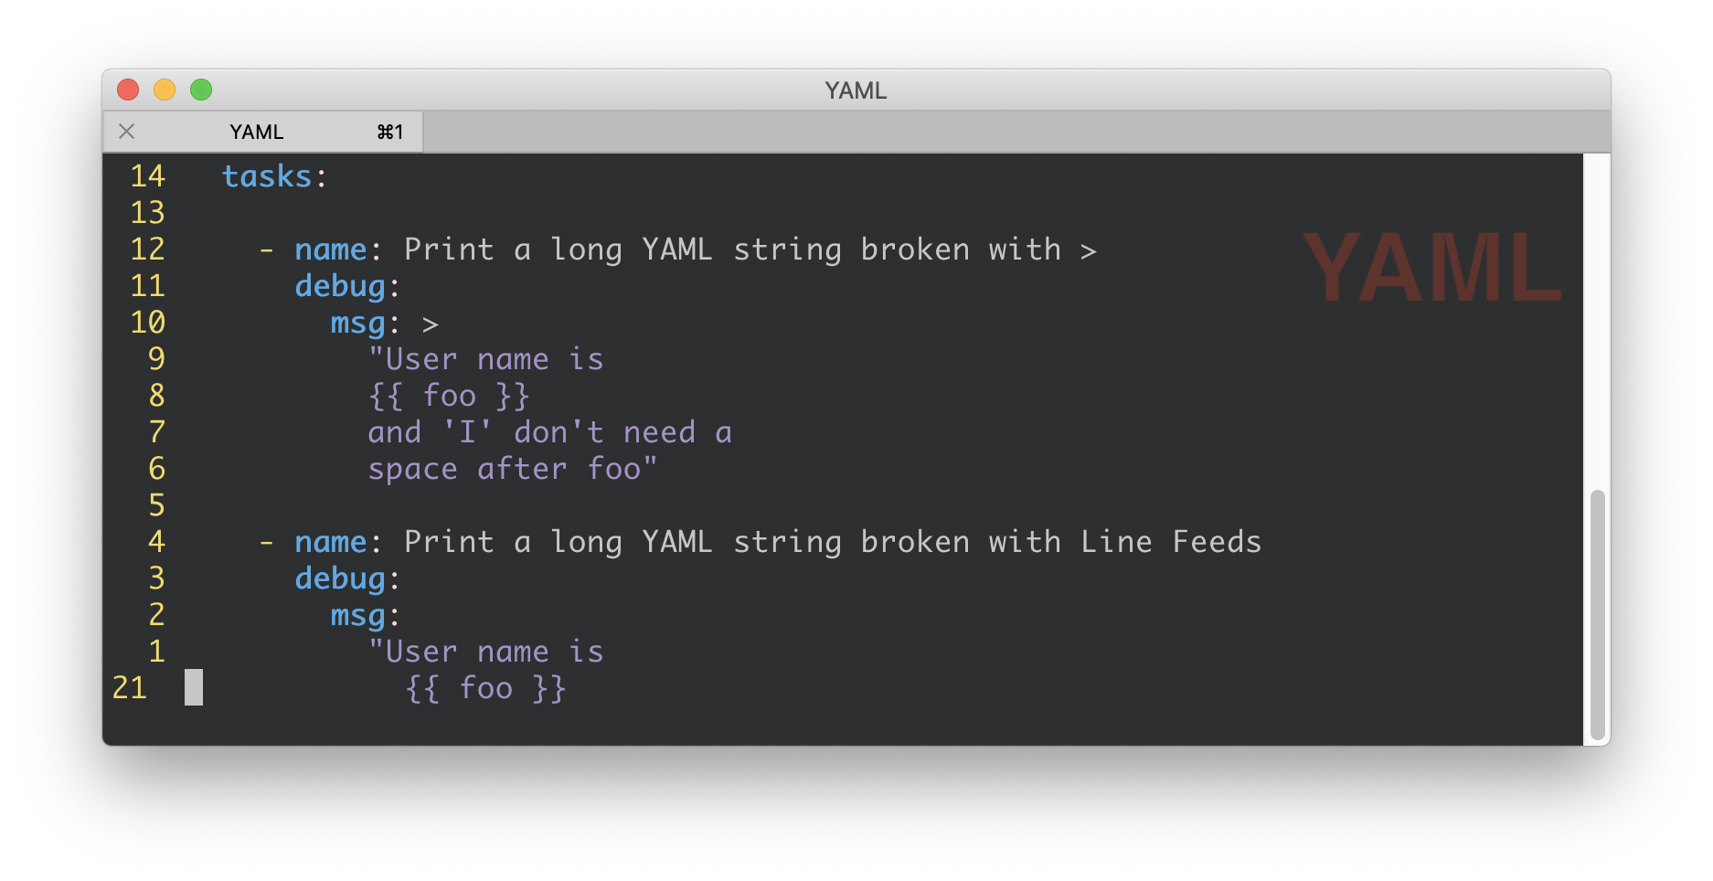Click the msg: key of the second task
Image resolution: width=1713 pixels, height=881 pixels.
pyautogui.click(x=356, y=614)
